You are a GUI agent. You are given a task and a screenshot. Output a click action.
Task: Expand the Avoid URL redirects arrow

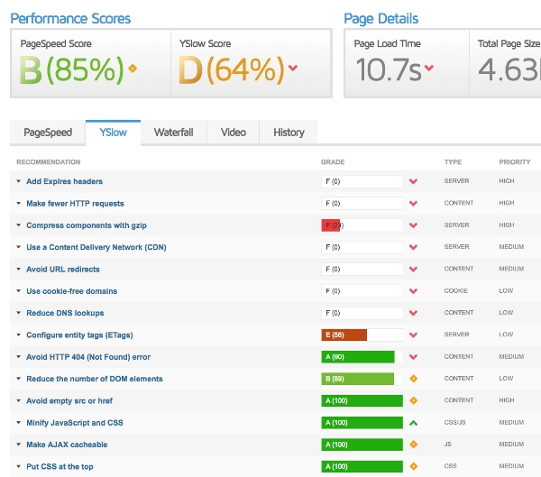(x=19, y=269)
